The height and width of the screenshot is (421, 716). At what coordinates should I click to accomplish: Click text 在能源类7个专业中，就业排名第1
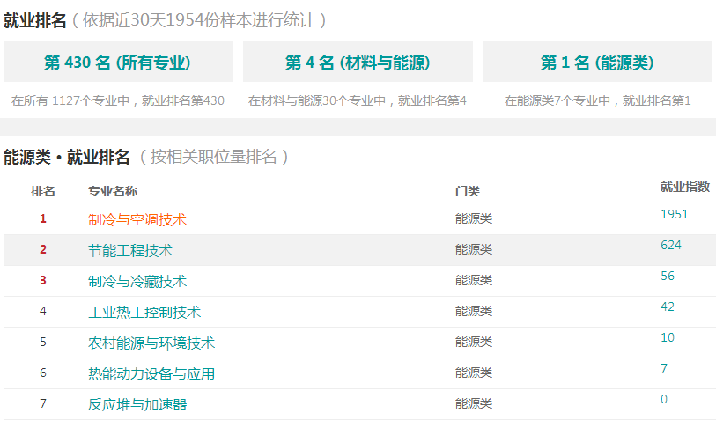598,100
